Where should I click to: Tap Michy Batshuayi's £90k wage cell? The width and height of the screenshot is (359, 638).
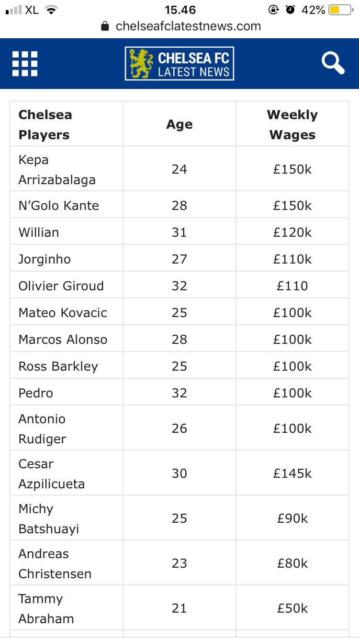[292, 518]
